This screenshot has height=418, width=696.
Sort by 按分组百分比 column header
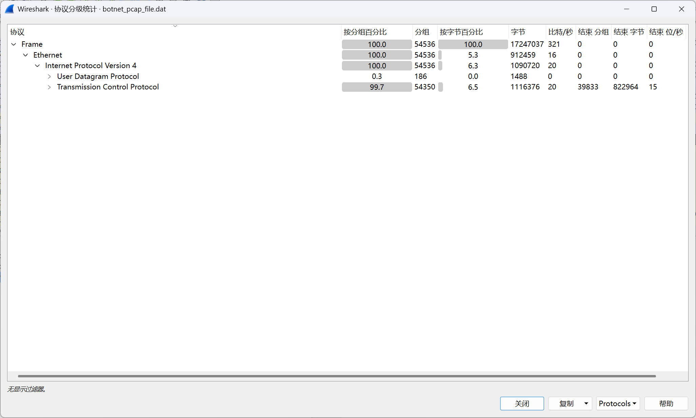coord(365,32)
